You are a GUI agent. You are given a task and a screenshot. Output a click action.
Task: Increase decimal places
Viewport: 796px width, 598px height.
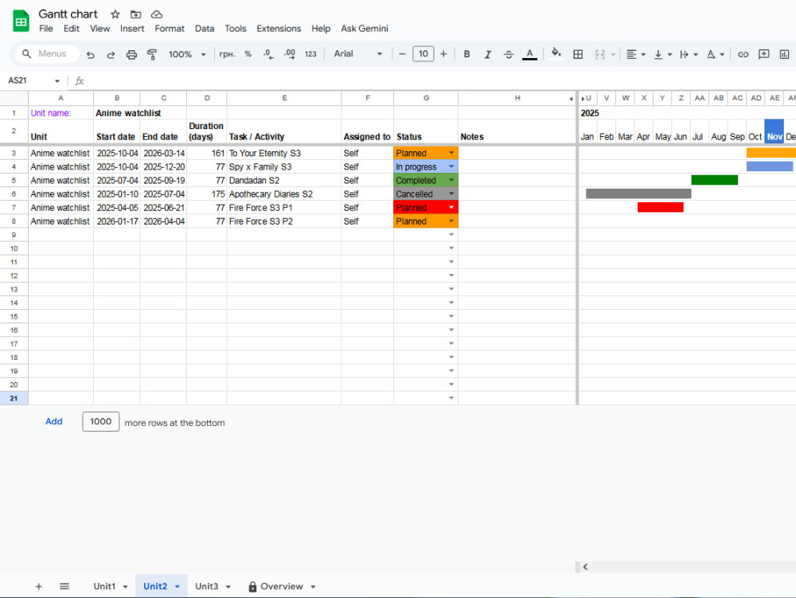click(290, 54)
